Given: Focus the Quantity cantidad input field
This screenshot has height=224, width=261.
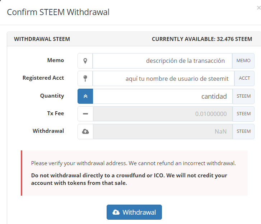Looking at the screenshot, I should [163, 96].
